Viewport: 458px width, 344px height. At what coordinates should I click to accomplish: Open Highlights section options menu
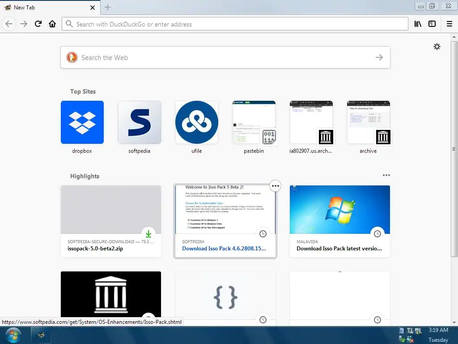point(386,175)
